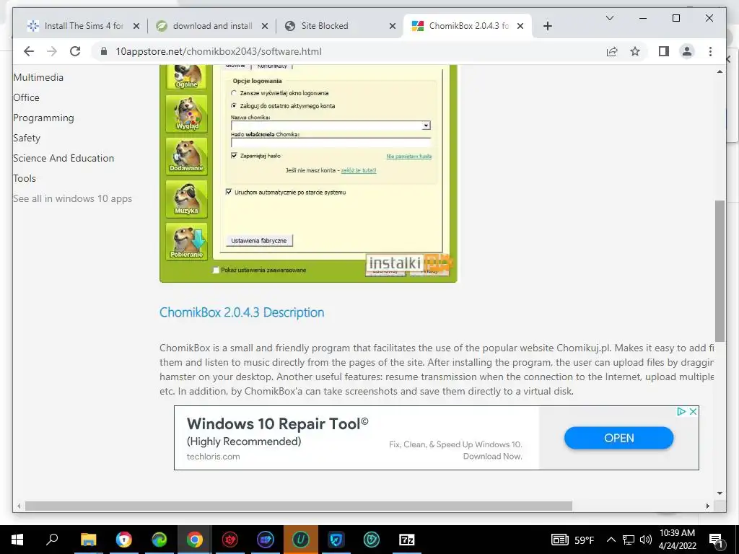Open the tab search chevron

click(x=609, y=18)
